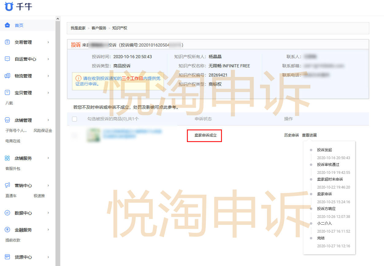Click 查看进展 to view progress

(309, 135)
